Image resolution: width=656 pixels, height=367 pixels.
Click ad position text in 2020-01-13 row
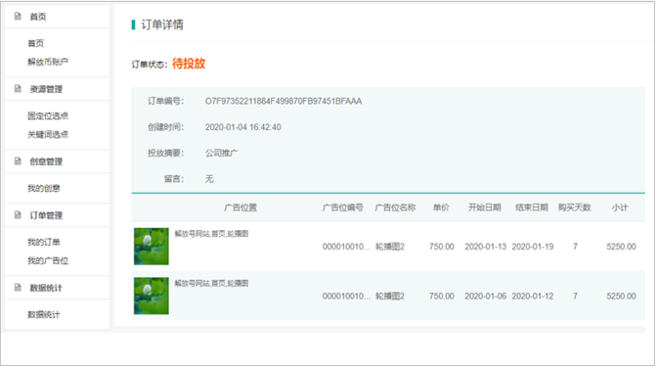211,234
